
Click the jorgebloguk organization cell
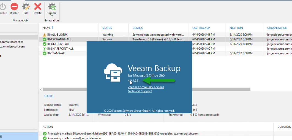pyautogui.click(x=280, y=35)
